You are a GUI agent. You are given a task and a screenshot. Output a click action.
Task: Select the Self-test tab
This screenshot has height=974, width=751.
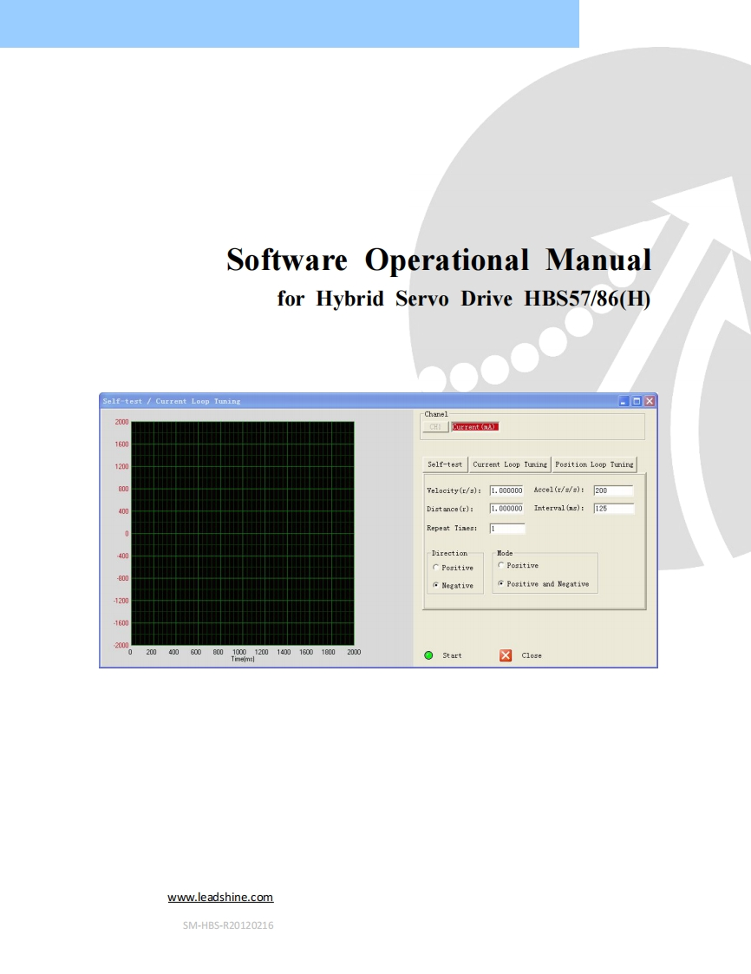pos(445,464)
